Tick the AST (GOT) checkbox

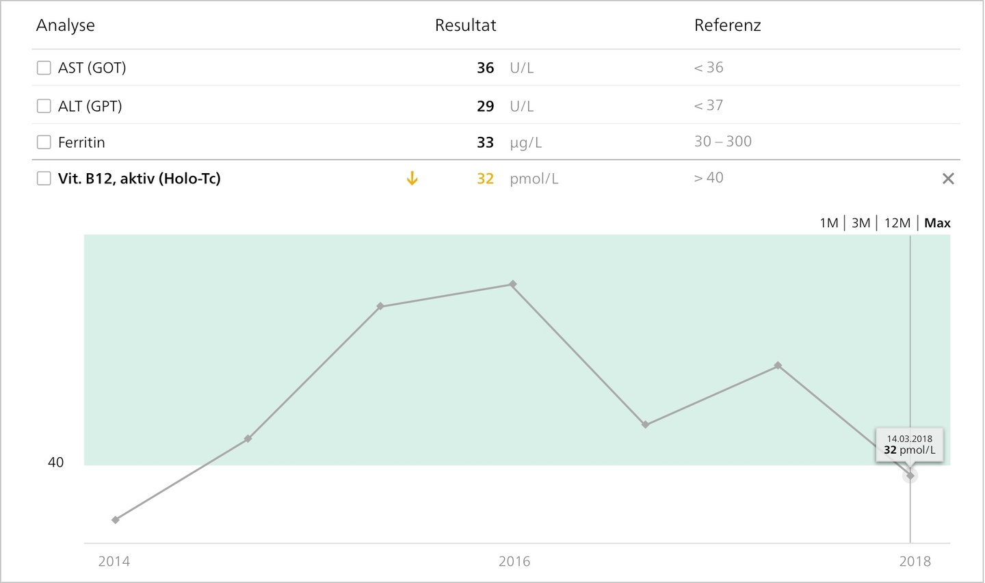[44, 68]
